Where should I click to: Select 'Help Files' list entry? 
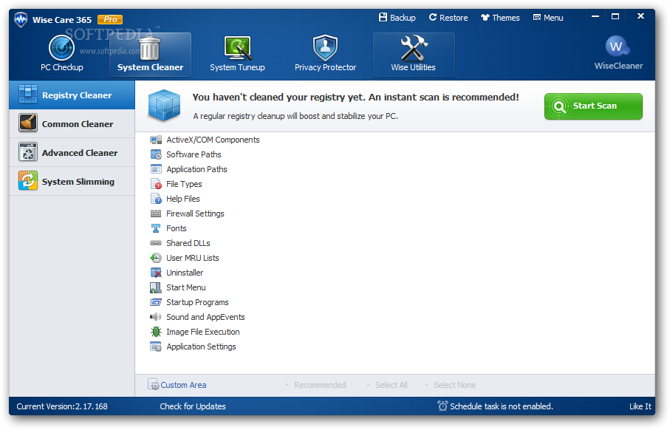(183, 199)
